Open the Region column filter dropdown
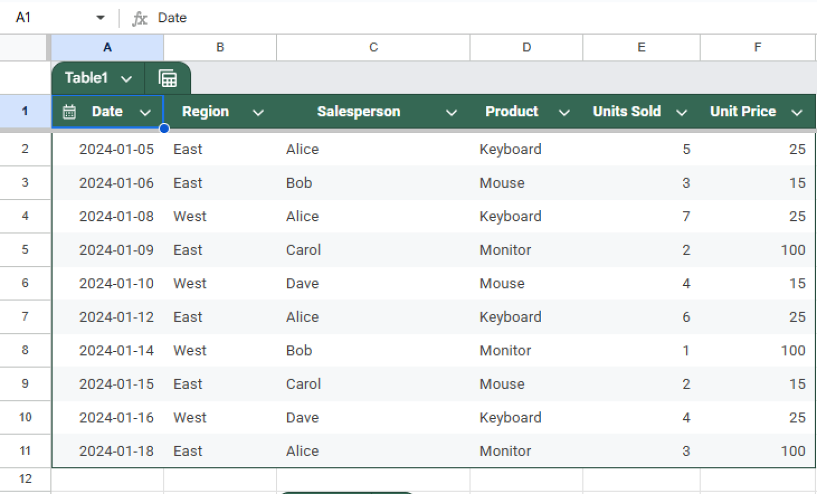 (x=258, y=112)
